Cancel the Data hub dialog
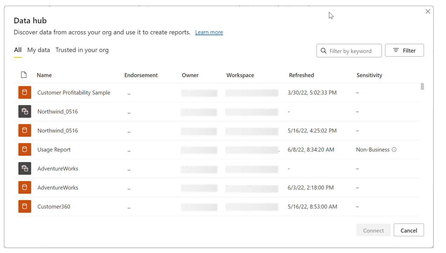The image size is (446, 253). (x=409, y=230)
